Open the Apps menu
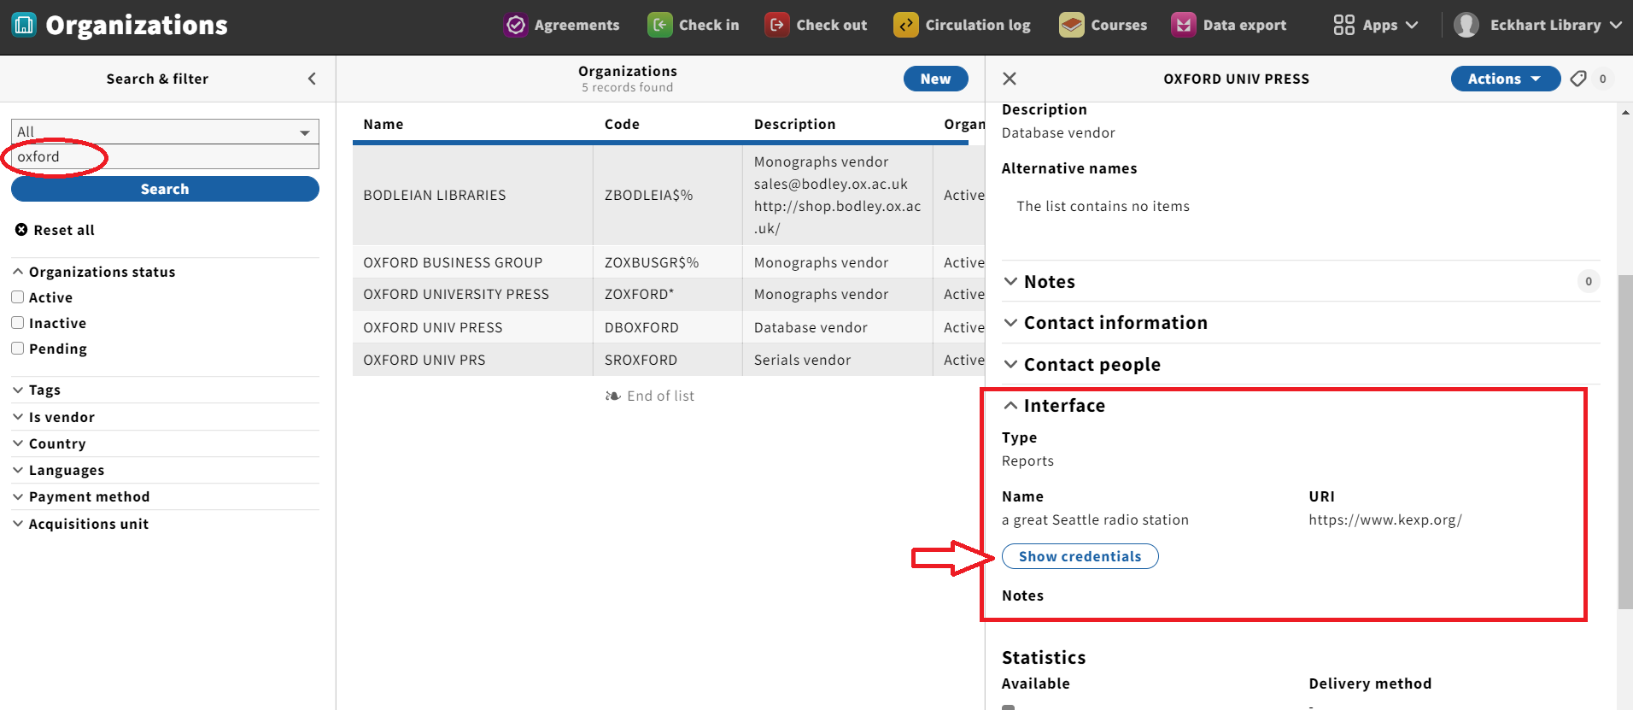 tap(1376, 25)
